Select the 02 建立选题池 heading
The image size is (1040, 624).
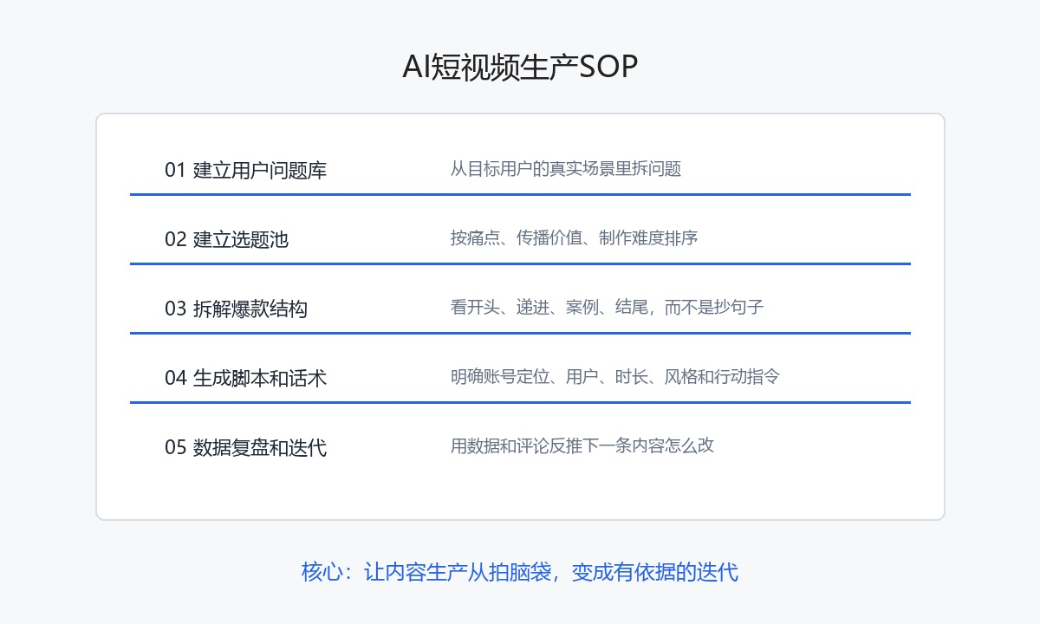click(x=226, y=239)
